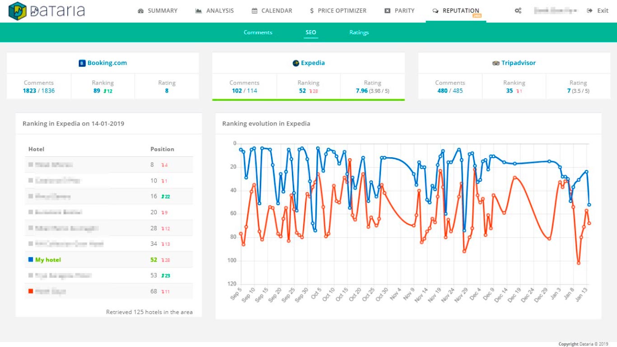Select the Expedia channel link
The image size is (617, 347).
313,63
